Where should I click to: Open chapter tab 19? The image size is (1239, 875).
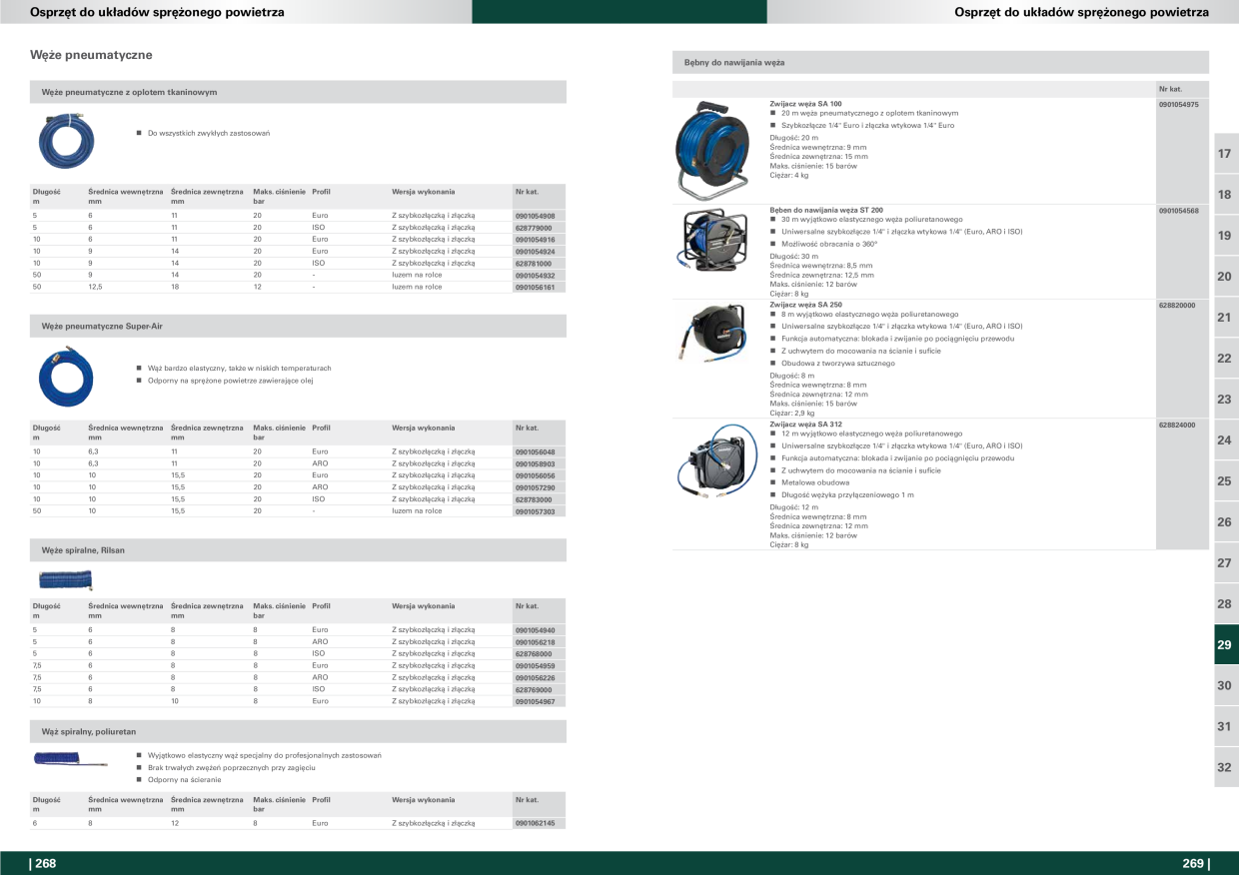(x=1226, y=236)
